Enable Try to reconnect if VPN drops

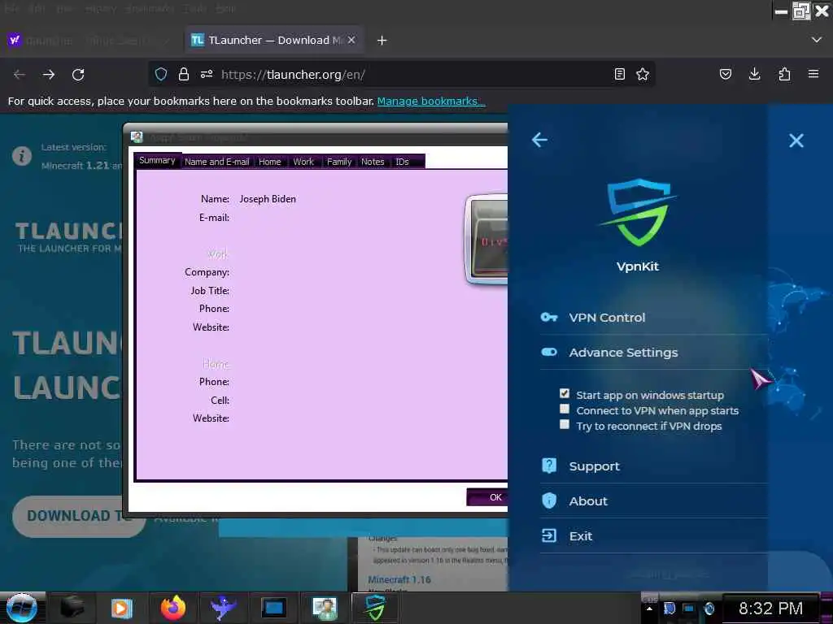tap(565, 424)
